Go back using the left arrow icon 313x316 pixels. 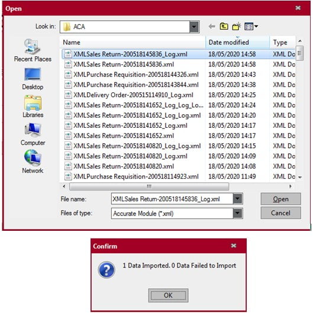(x=212, y=26)
